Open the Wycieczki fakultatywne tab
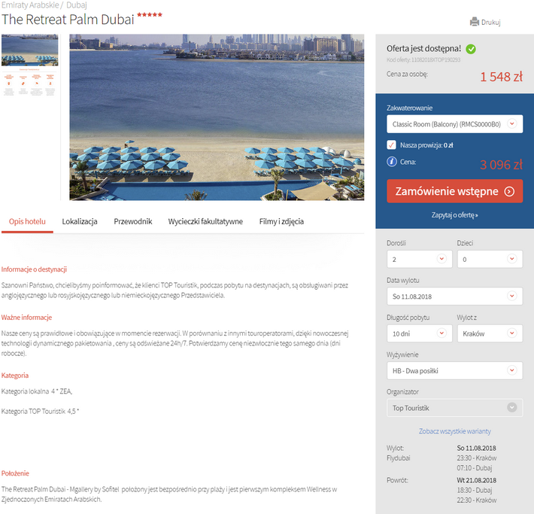534x514 pixels. [205, 221]
